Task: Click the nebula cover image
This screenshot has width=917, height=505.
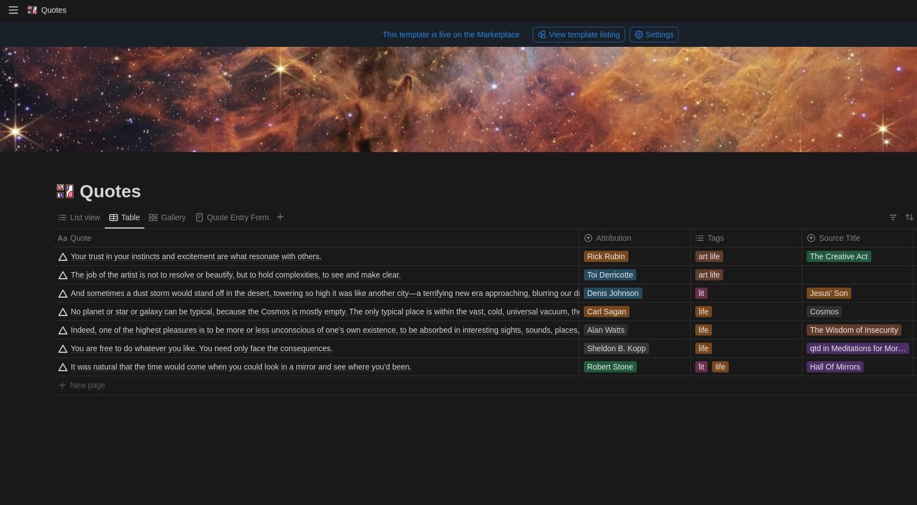Action: 458,99
